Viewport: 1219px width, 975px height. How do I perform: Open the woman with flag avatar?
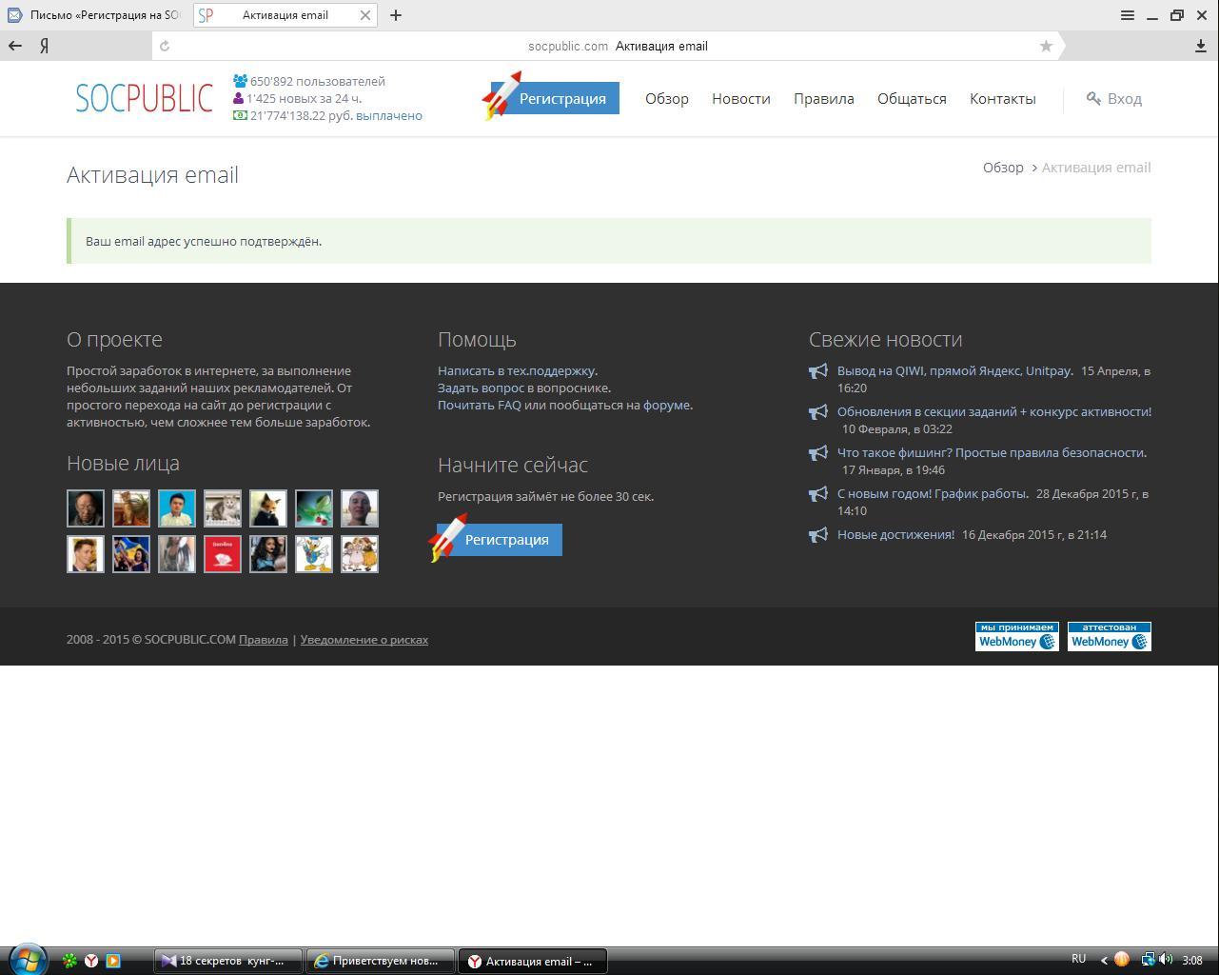pos(131,554)
